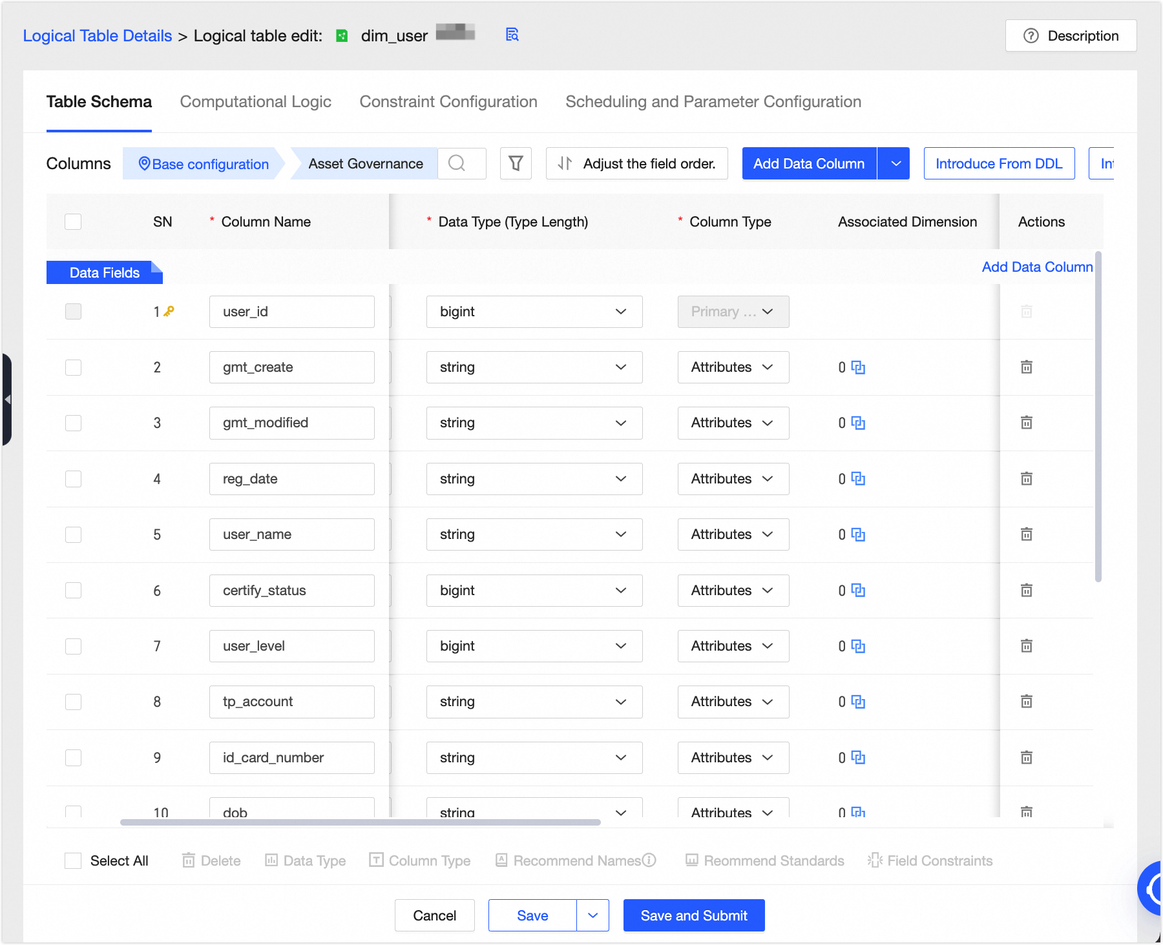Open the table preview icon beside dim_user
This screenshot has width=1163, height=945.
(512, 35)
